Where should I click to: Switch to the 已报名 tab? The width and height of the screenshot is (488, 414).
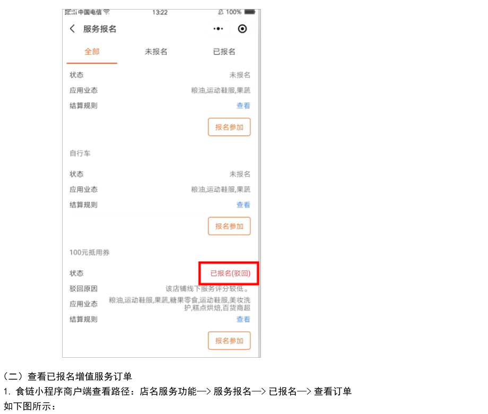click(x=224, y=51)
